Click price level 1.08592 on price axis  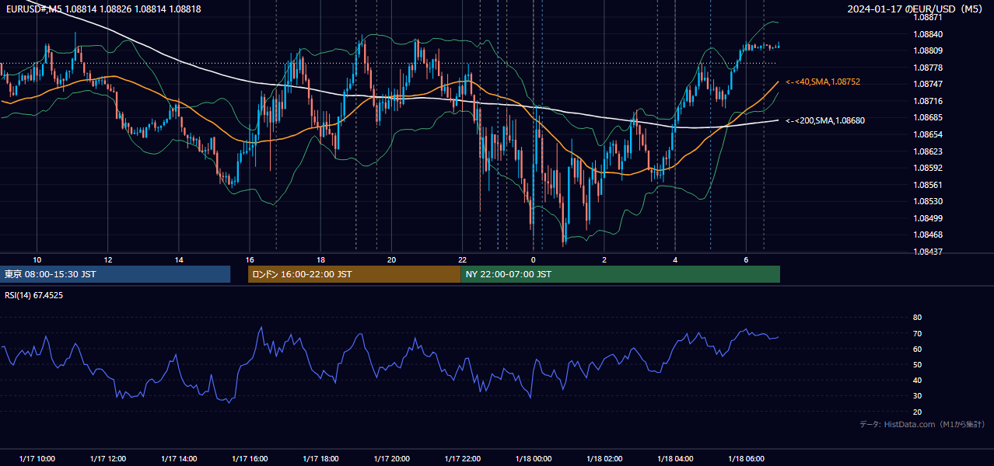tap(929, 169)
